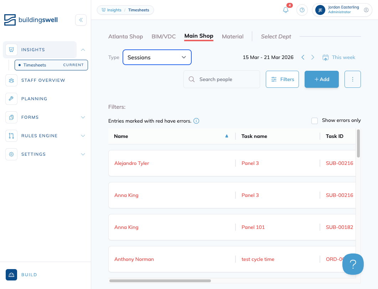The height and width of the screenshot is (289, 378).
Task: Click the Filters button
Action: (282, 79)
